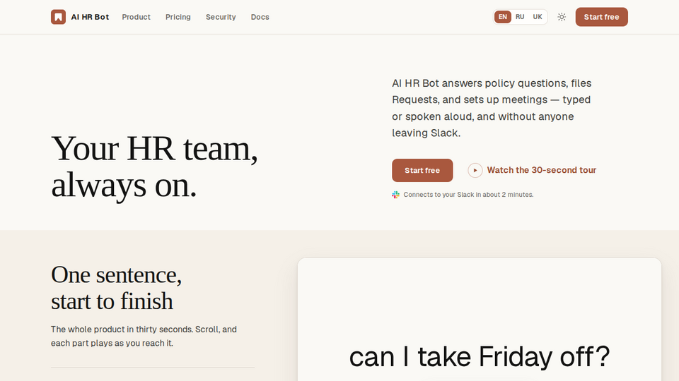
Task: Switch language to UK
Action: pyautogui.click(x=538, y=17)
